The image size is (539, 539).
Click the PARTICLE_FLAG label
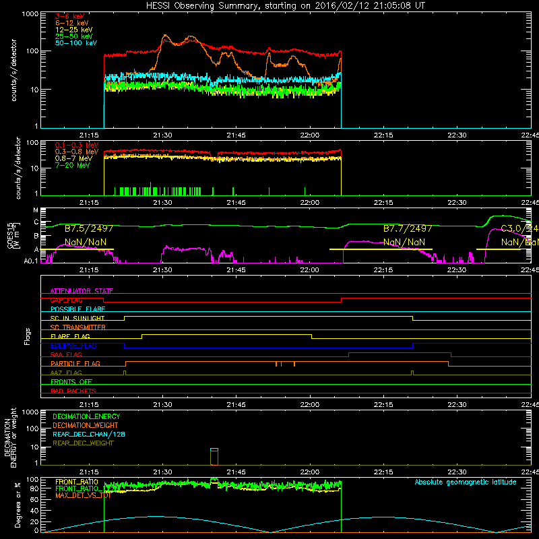pos(75,364)
